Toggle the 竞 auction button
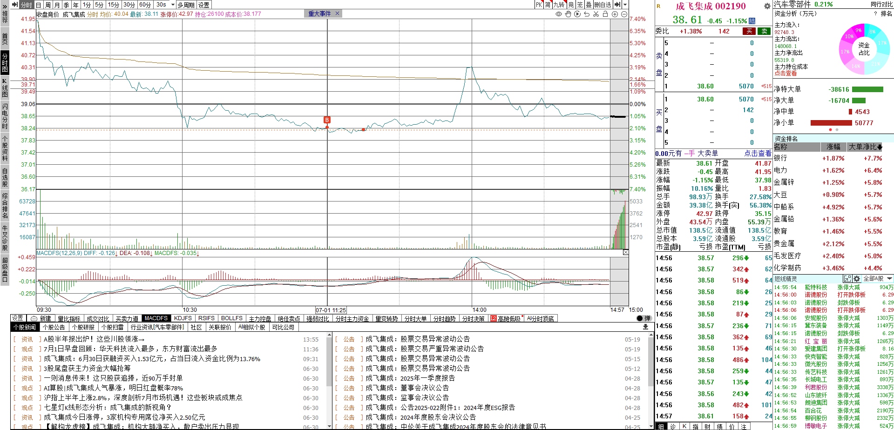Viewport: 894px width, 430px height. (571, 5)
